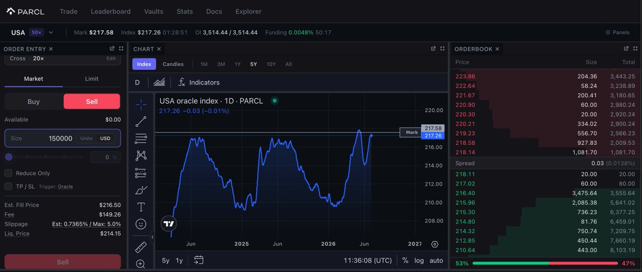The height and width of the screenshot is (272, 642).
Task: Click the Size input field showing 150000
Action: (63, 138)
